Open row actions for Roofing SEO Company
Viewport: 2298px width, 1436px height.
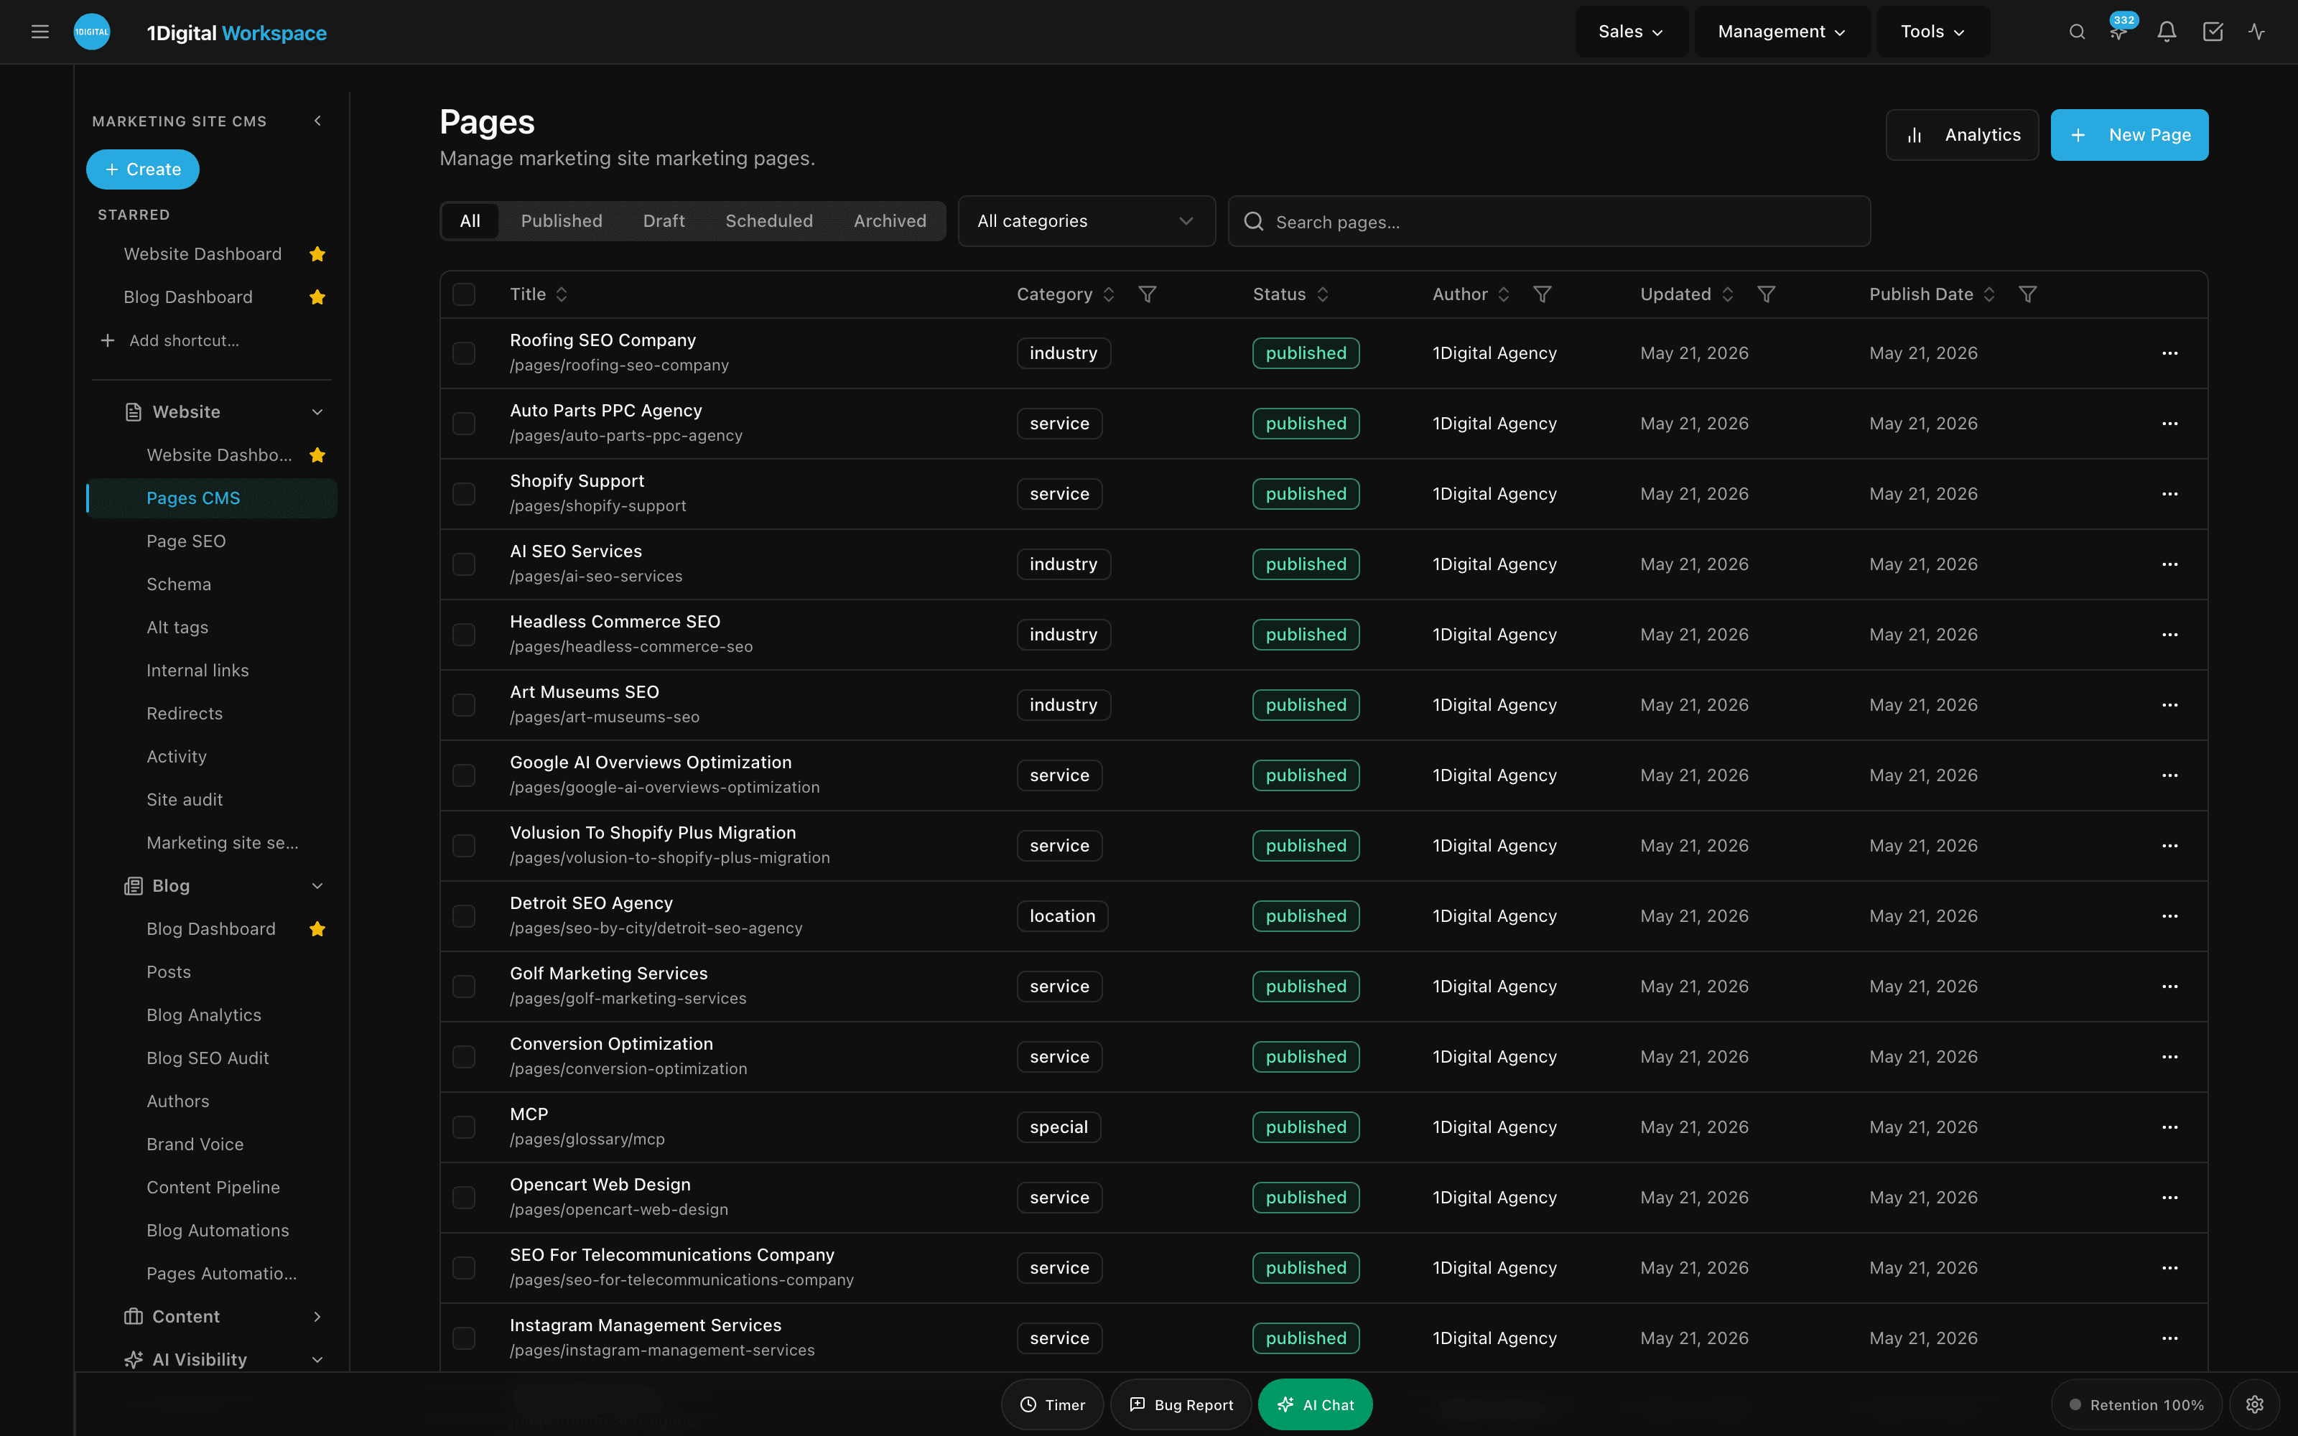2169,353
